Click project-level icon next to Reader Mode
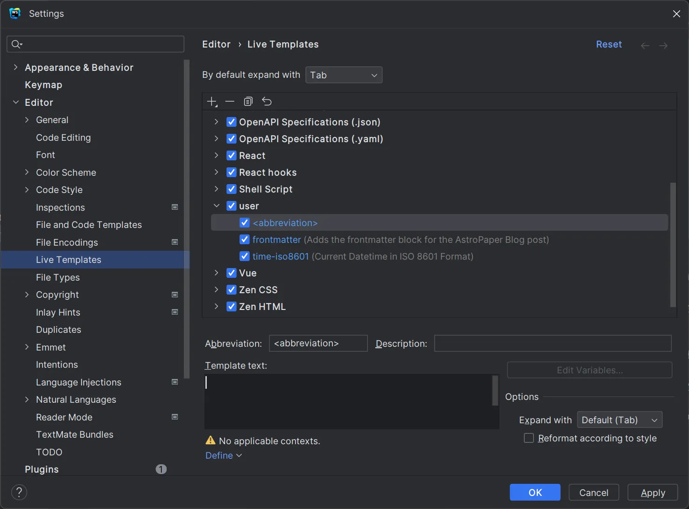 pyautogui.click(x=175, y=417)
